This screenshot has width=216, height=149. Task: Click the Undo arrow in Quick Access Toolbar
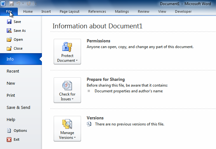18,4
